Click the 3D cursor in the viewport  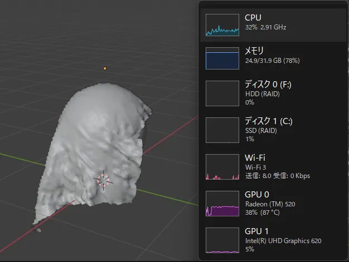point(104,180)
